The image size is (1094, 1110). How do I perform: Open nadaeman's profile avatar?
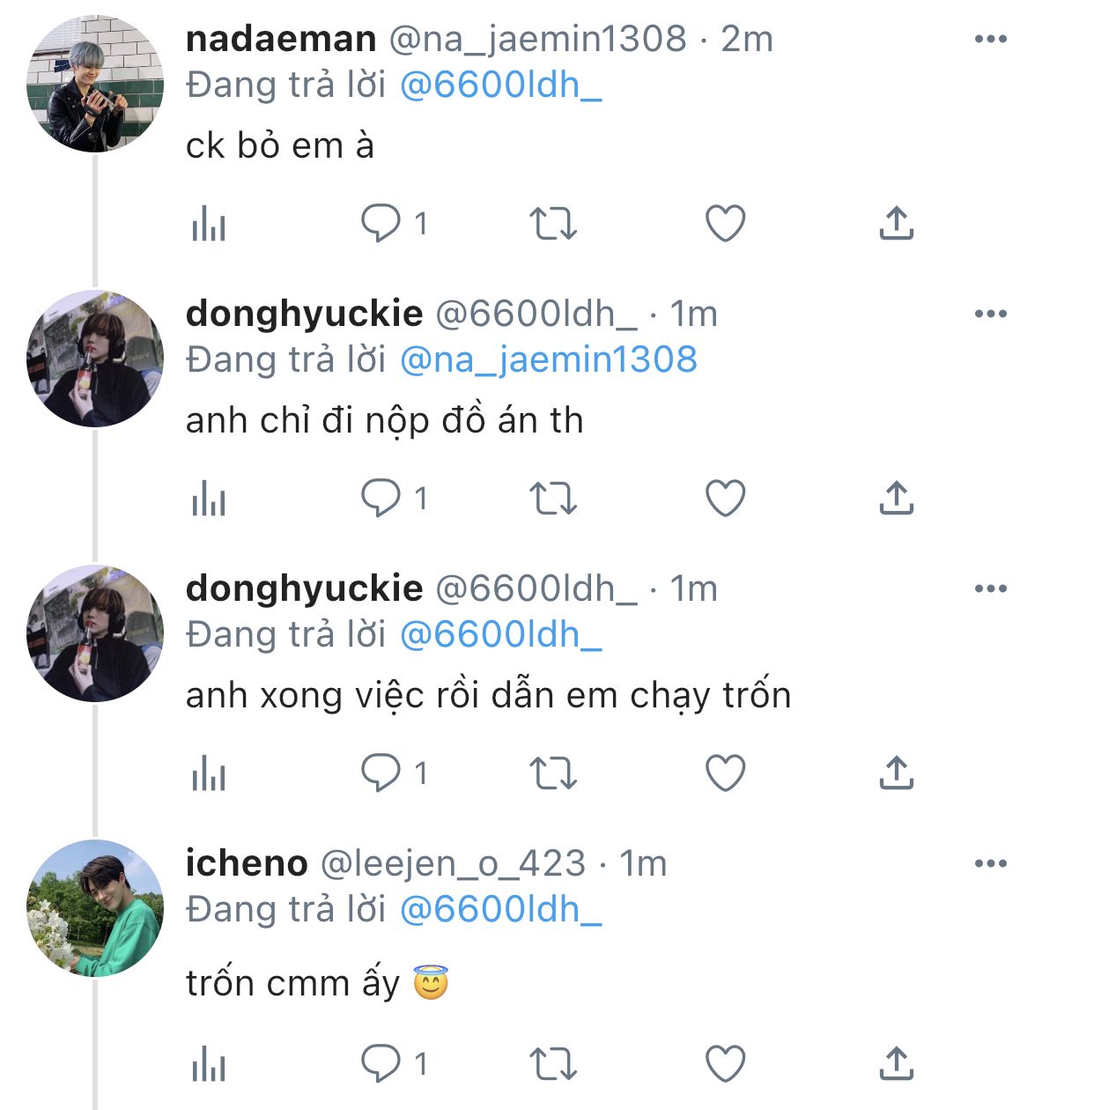pyautogui.click(x=95, y=84)
